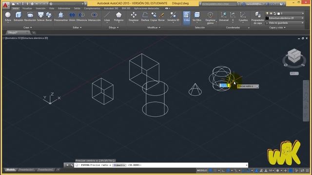Click the command line input field
The height and width of the screenshot is (175, 312).
coord(161,165)
